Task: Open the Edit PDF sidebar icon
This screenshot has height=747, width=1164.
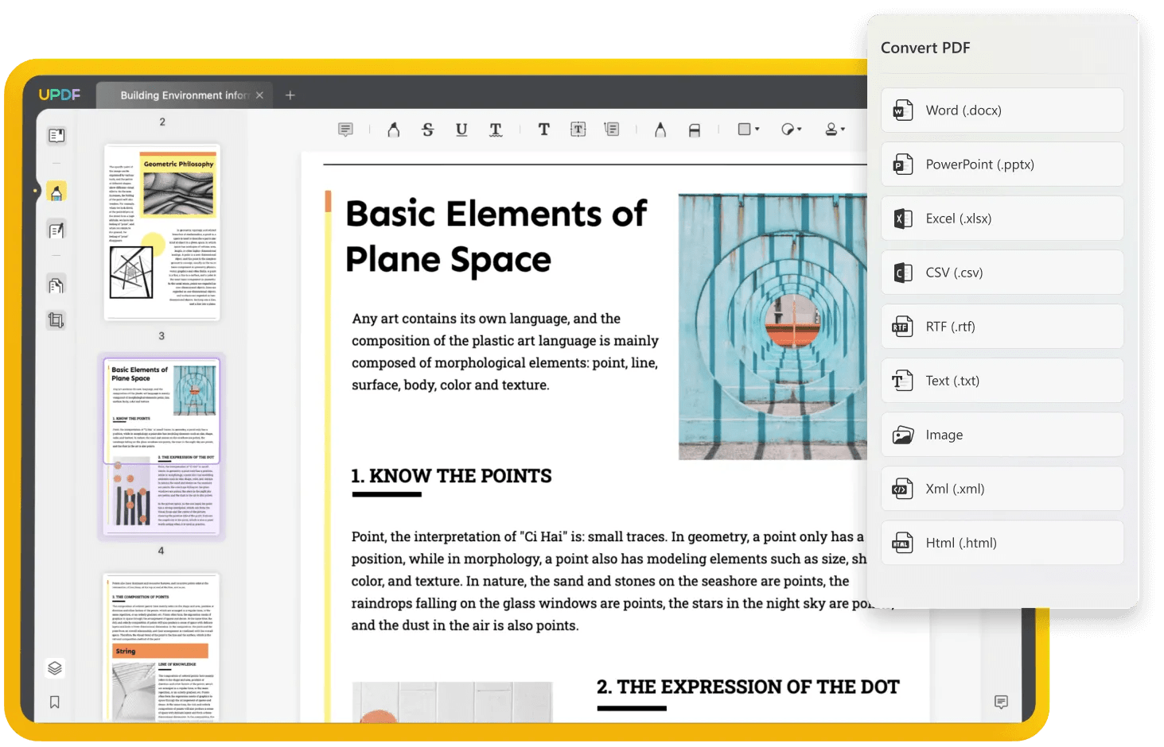Action: (x=56, y=230)
